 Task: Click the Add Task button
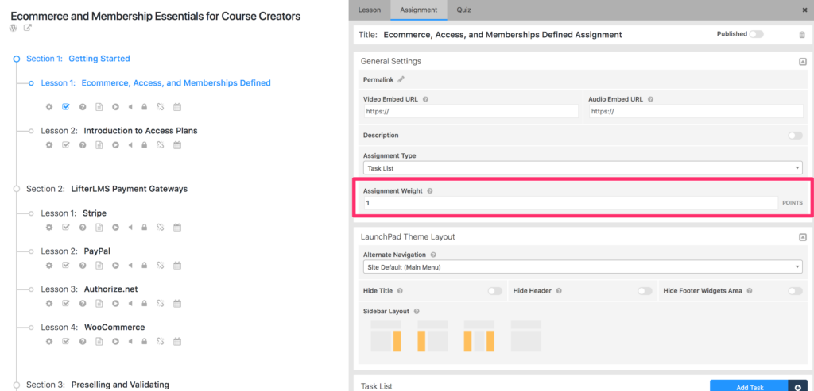click(749, 387)
